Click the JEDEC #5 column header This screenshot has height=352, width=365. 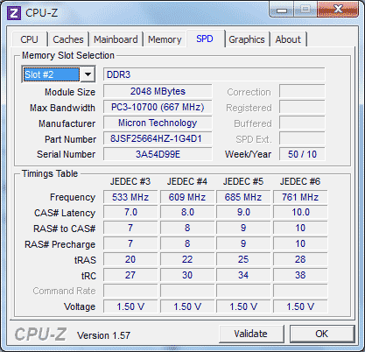(243, 181)
